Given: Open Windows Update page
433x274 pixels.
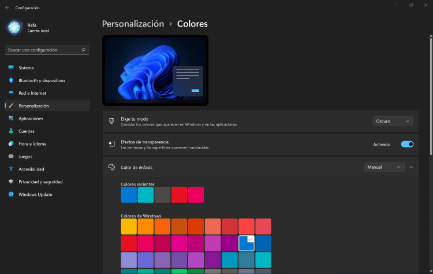Looking at the screenshot, I should pos(47,194).
